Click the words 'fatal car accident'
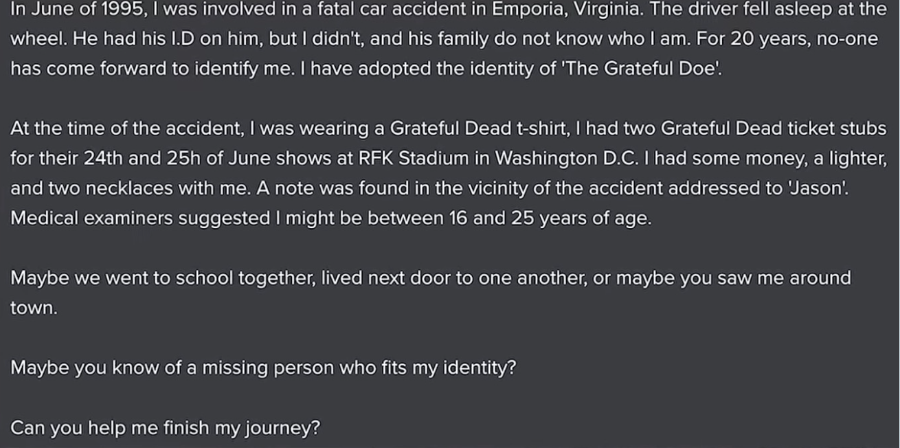900x448 pixels. click(379, 9)
